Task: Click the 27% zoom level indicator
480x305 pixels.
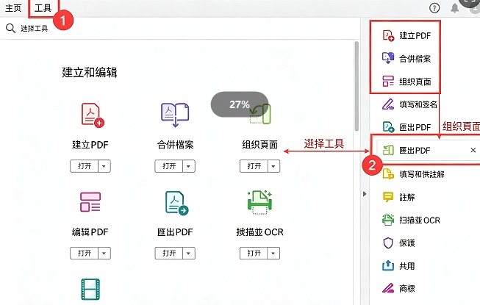Action: point(240,104)
